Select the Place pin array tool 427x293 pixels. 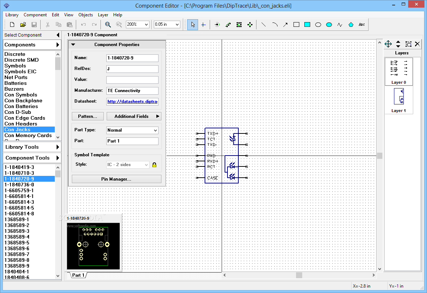239,25
